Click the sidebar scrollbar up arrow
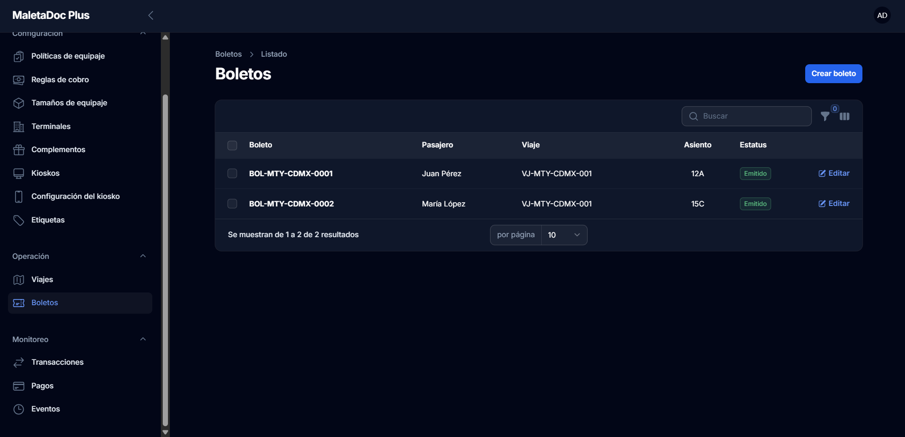This screenshot has height=437, width=905. click(165, 37)
